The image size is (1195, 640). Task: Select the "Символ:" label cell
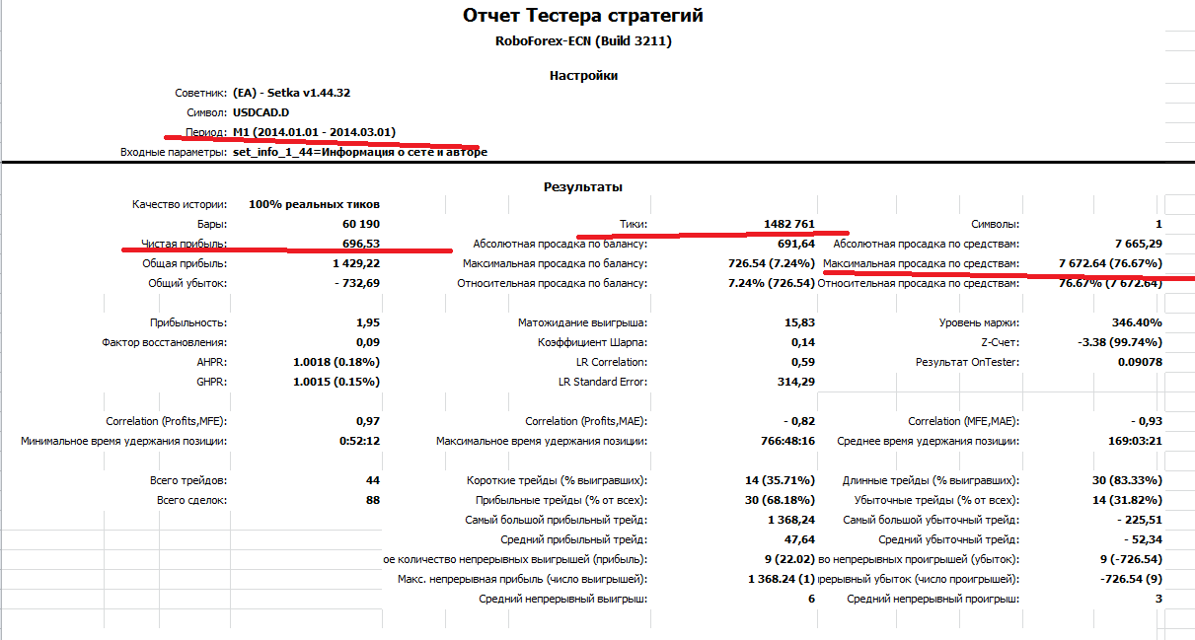[x=206, y=112]
